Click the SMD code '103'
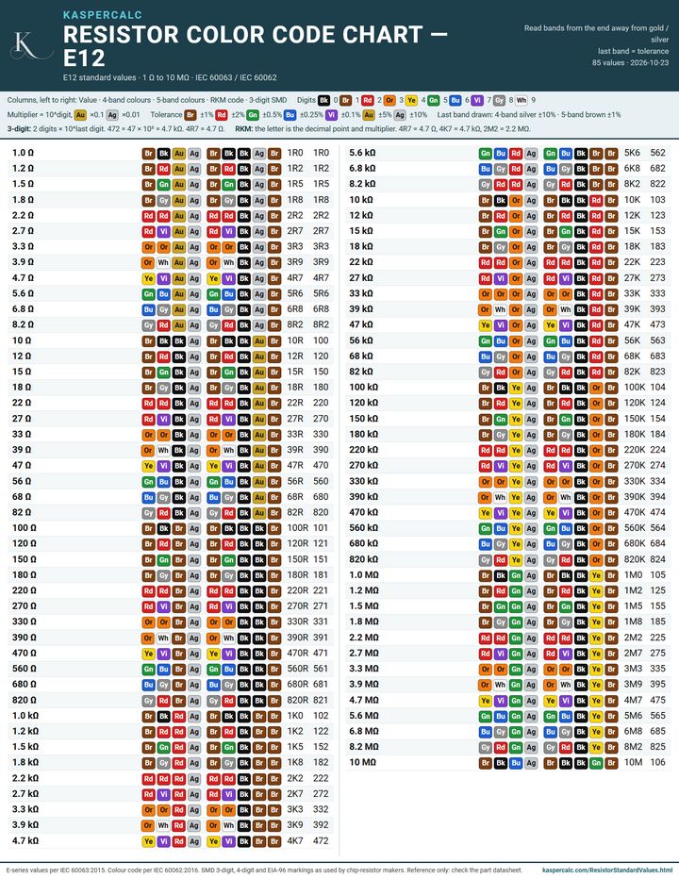This screenshot has width=679, height=879. click(657, 200)
